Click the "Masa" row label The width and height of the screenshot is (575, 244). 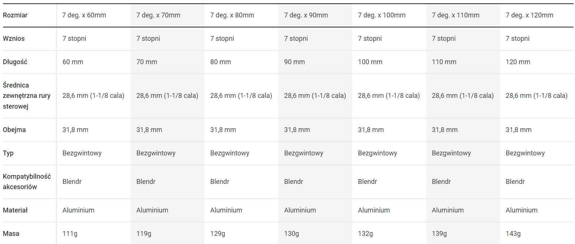pos(11,234)
